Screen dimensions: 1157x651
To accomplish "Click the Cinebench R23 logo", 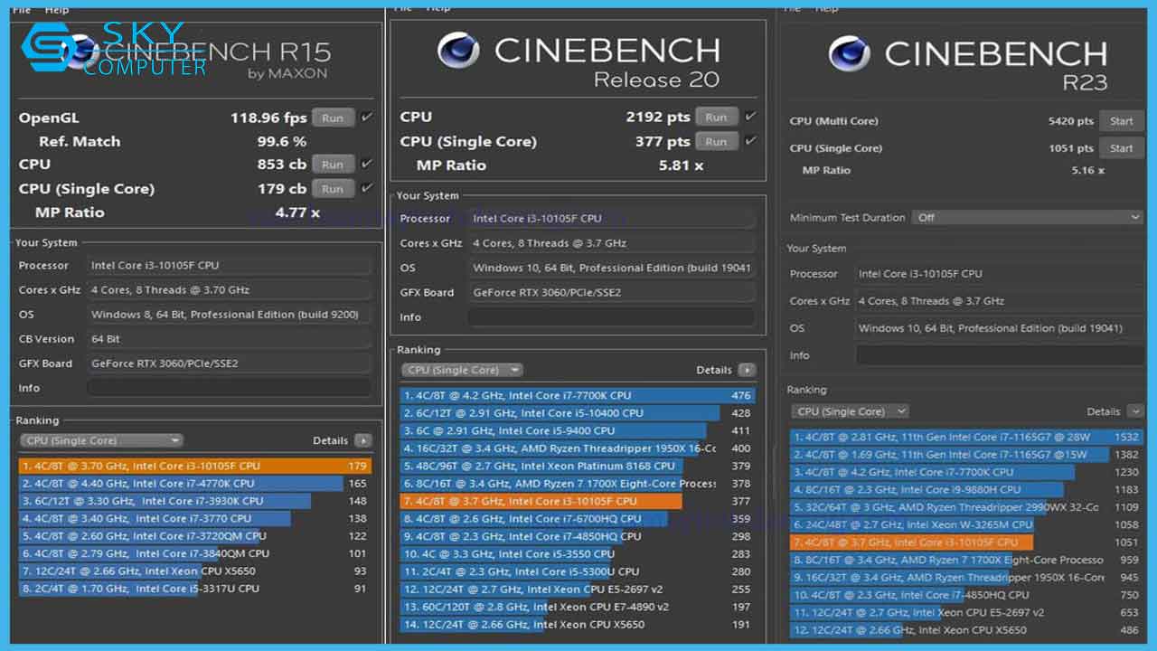I will coord(848,54).
